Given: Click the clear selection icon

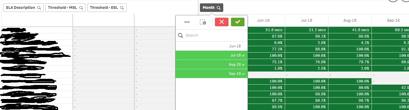Looking at the screenshot, I should coord(203,22).
